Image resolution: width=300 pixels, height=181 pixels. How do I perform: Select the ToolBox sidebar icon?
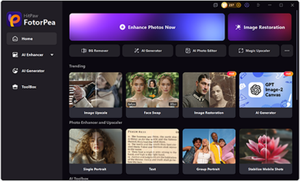click(15, 87)
